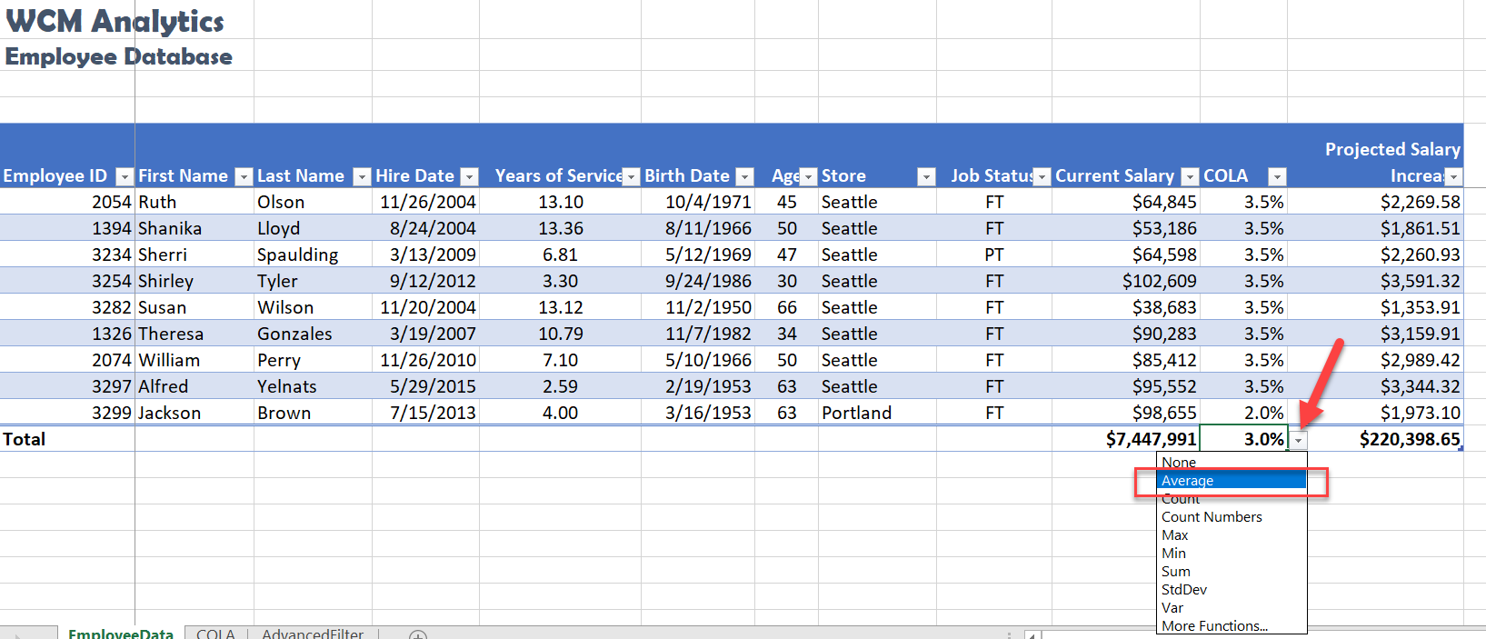Screen dimensions: 1486x639
Task: Click birth date cell 10/4/1971
Action: tap(698, 202)
